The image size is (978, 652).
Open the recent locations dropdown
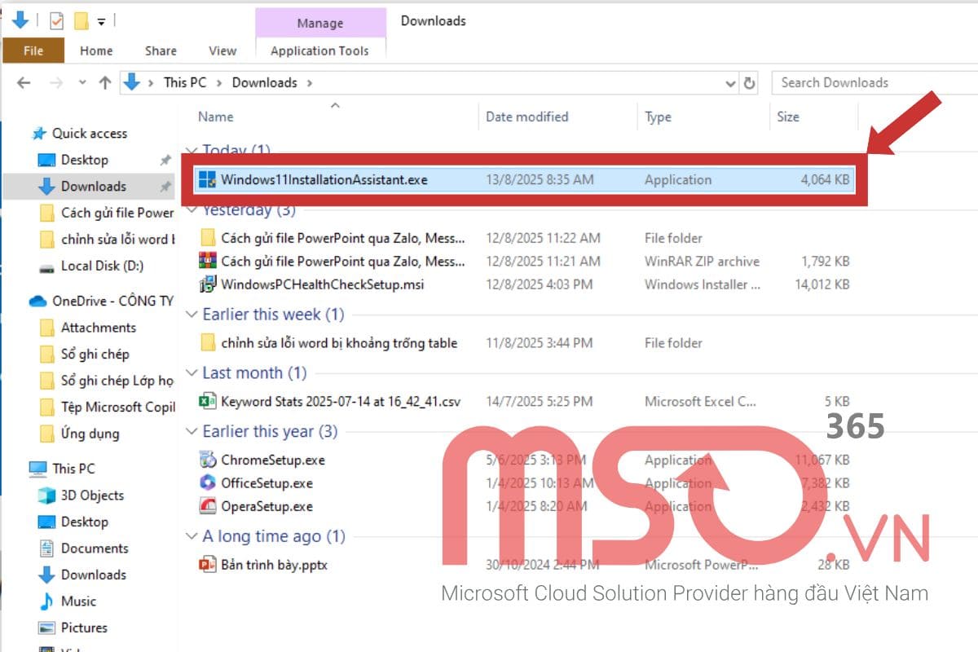[82, 82]
